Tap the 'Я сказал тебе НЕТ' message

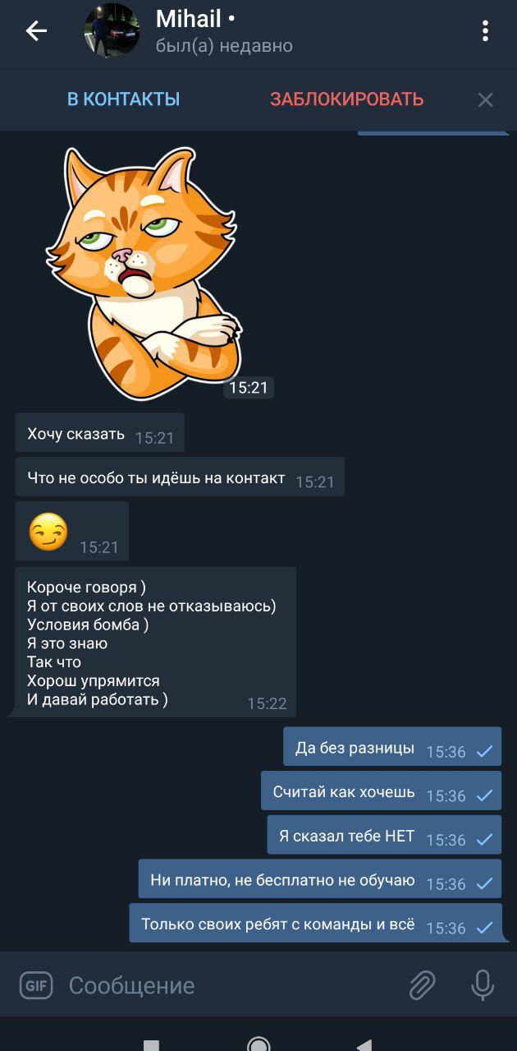[x=384, y=835]
